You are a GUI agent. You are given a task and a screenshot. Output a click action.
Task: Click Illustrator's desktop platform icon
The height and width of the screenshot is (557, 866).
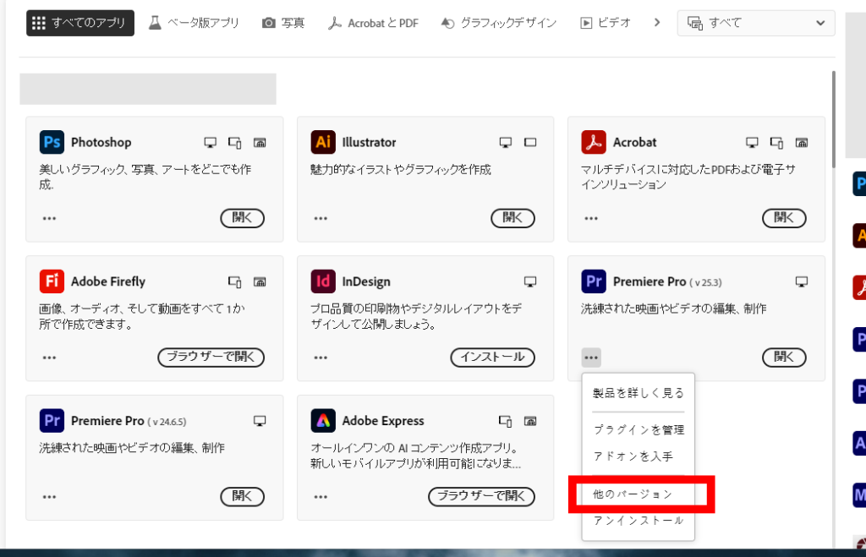(x=506, y=143)
